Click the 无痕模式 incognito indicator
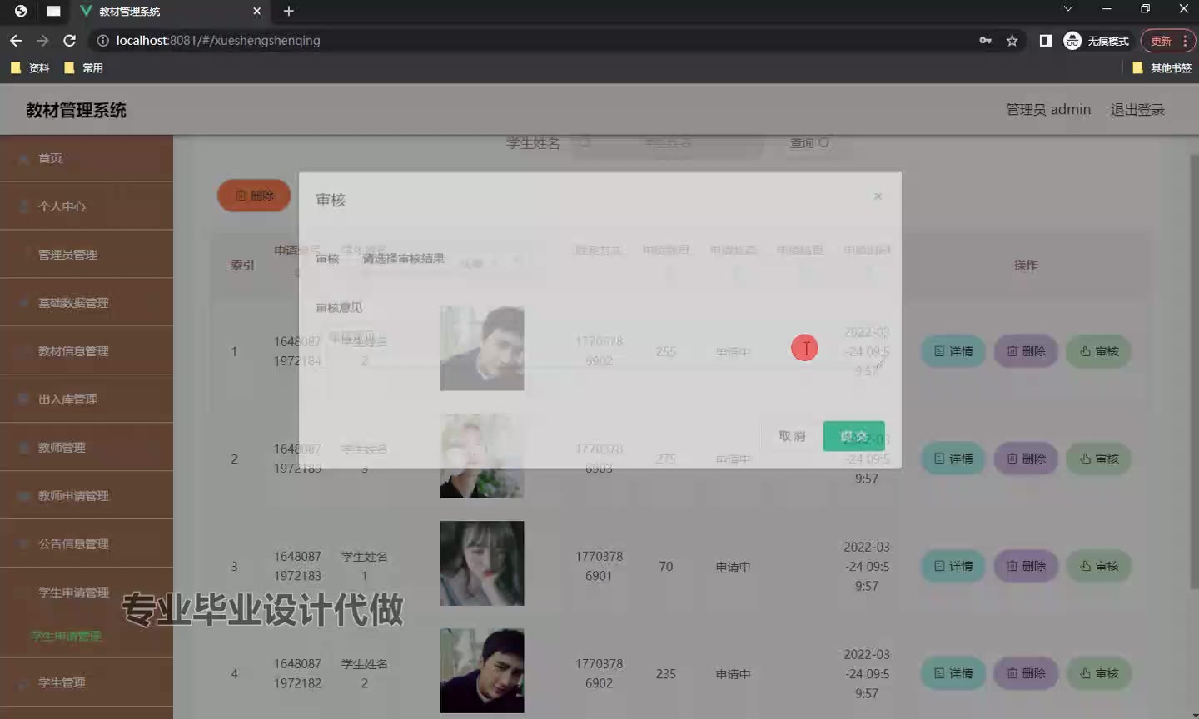 click(x=1097, y=40)
